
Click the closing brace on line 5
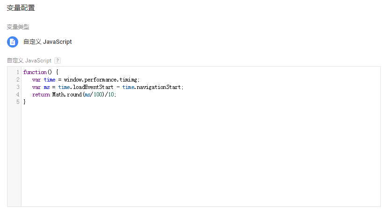point(25,102)
